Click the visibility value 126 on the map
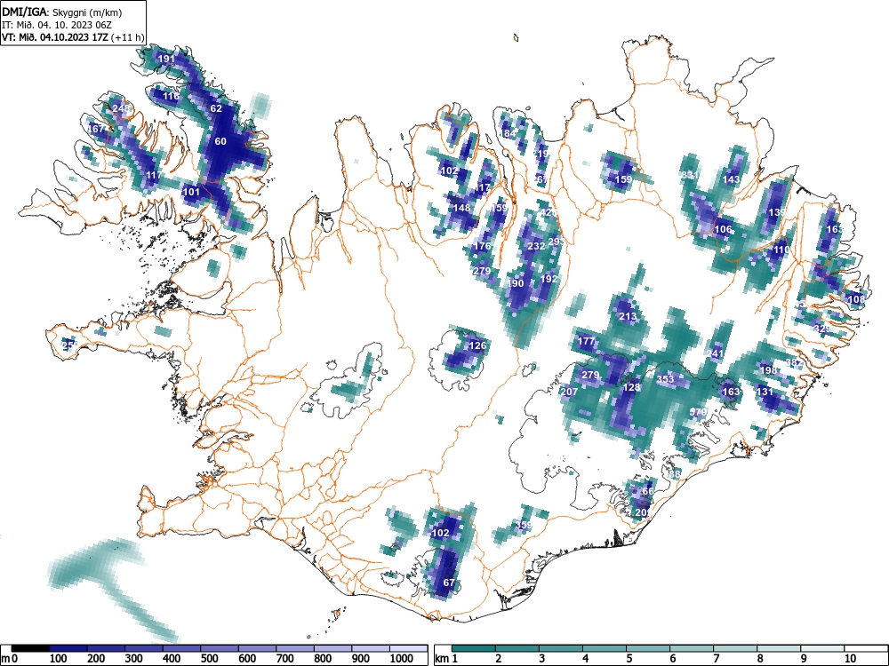889x666 pixels. tap(477, 346)
